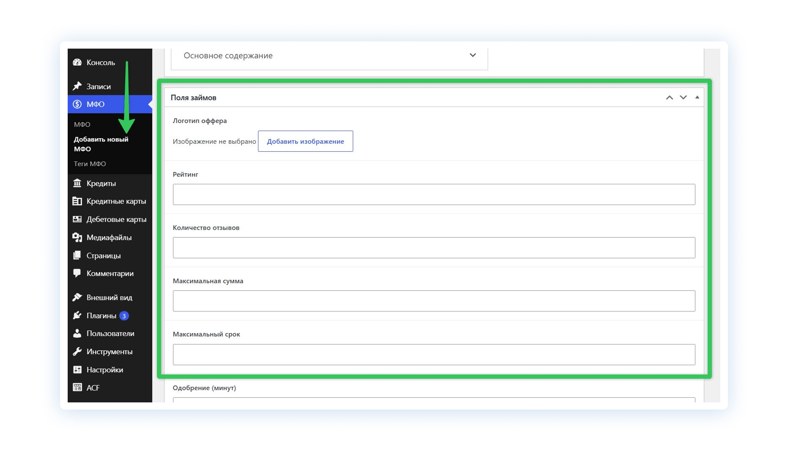Click the Комментарии speech bubble icon

pyautogui.click(x=77, y=273)
